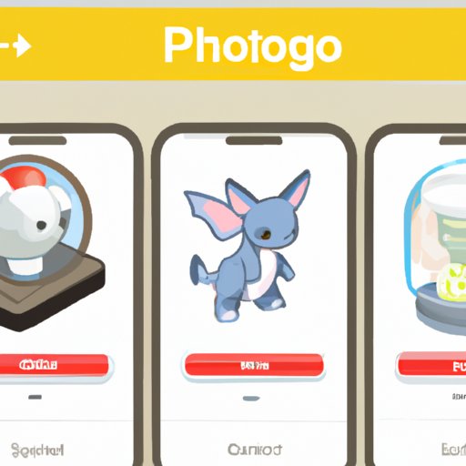This screenshot has height=466, width=466.
Task: Tap the green spotted egg inside the jar
Action: click(x=452, y=280)
